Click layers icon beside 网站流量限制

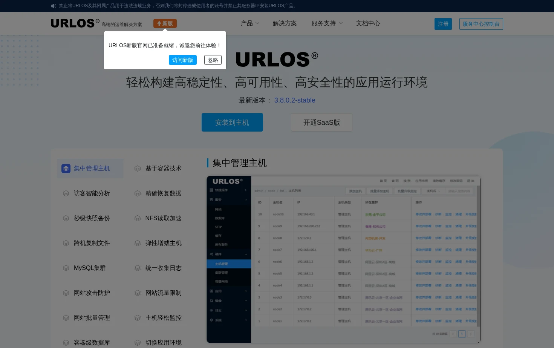(x=138, y=293)
